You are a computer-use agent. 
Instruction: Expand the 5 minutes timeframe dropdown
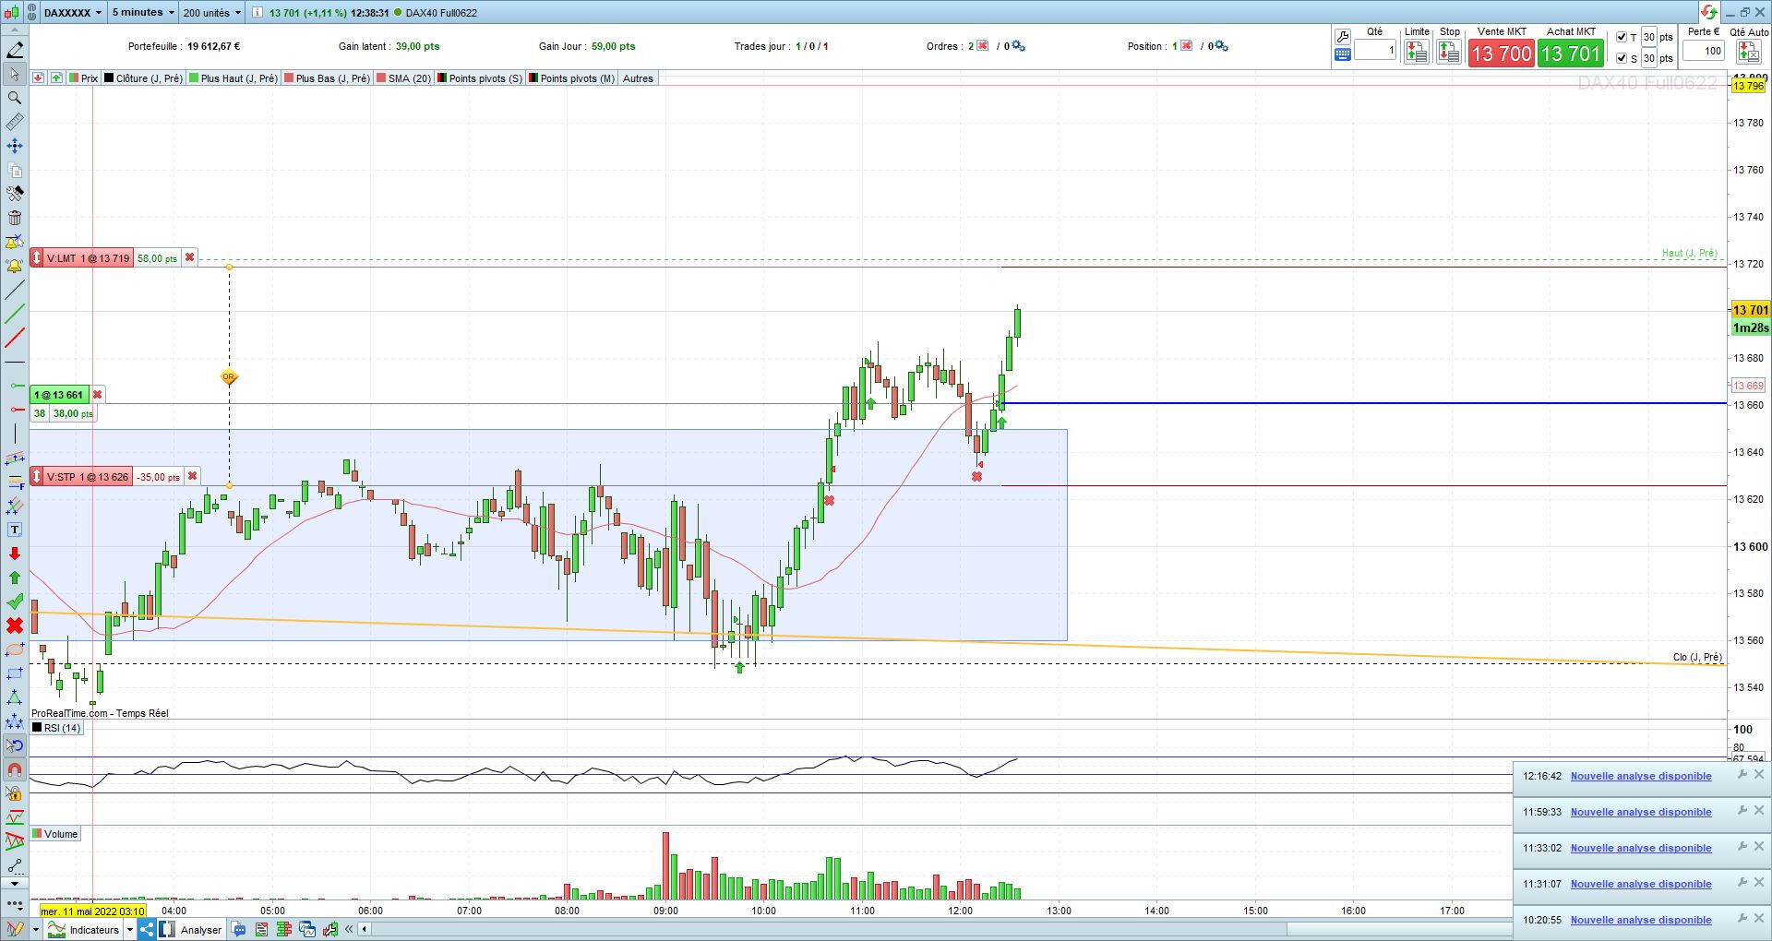pyautogui.click(x=143, y=13)
